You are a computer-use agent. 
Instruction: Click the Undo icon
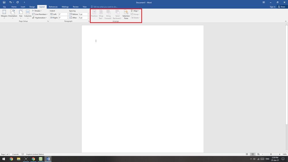10,2
